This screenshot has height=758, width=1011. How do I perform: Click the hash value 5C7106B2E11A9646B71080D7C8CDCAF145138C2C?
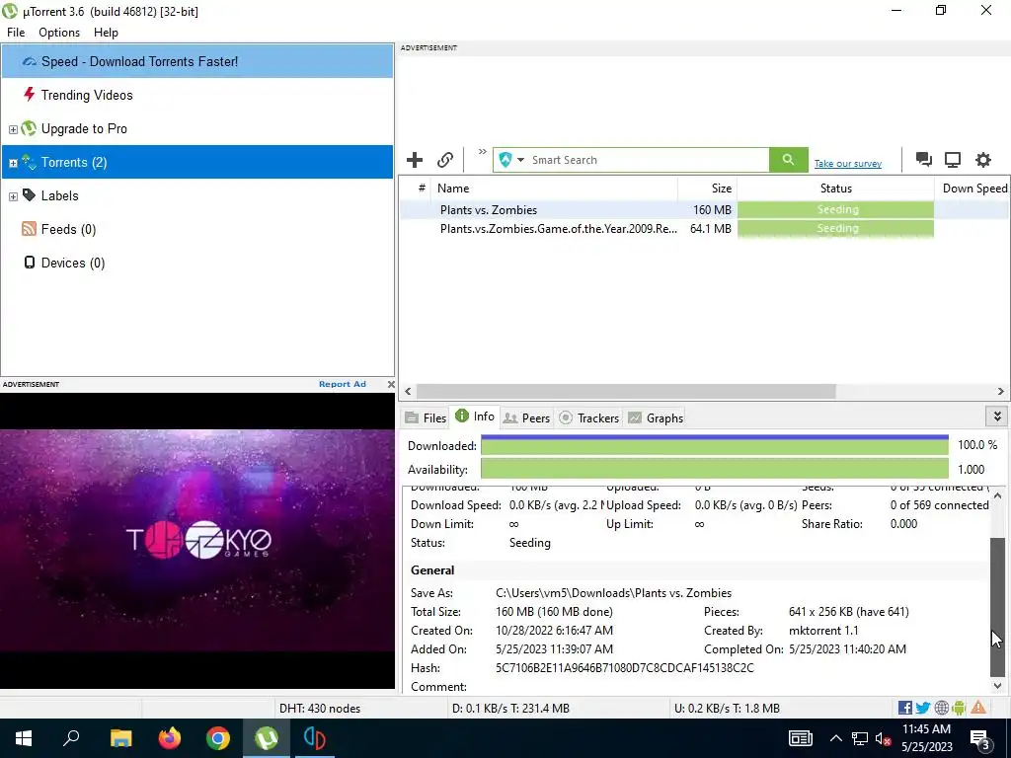pos(624,668)
